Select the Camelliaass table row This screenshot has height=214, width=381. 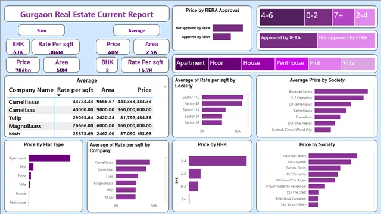tap(80, 102)
